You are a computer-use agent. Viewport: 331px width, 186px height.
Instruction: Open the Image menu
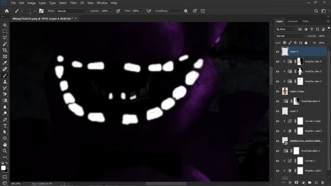click(x=31, y=3)
